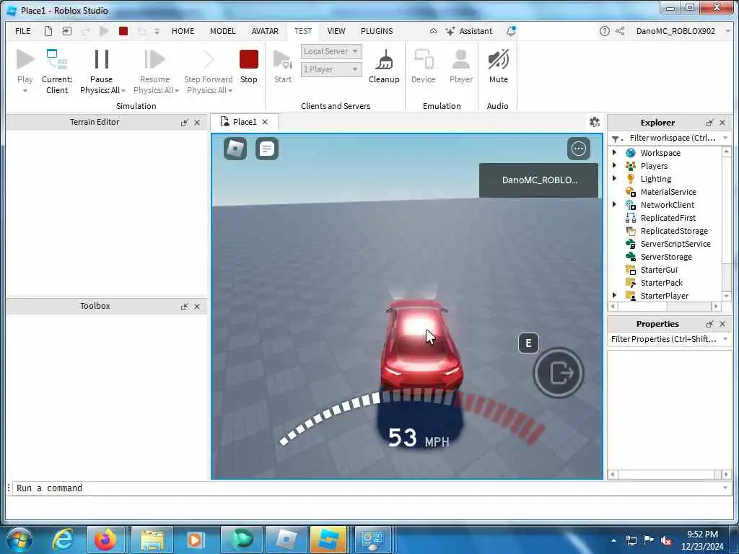Click the Stop simulation button in ribbon
The height and width of the screenshot is (554, 739).
[248, 66]
